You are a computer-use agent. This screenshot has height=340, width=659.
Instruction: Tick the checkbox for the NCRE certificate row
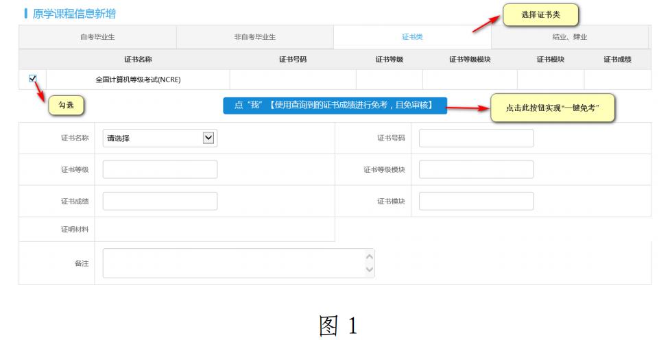coord(32,79)
